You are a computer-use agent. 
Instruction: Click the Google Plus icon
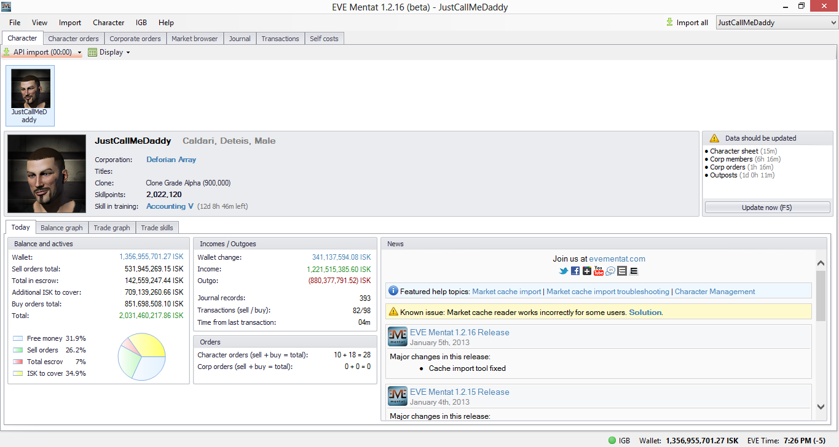pyautogui.click(x=587, y=271)
